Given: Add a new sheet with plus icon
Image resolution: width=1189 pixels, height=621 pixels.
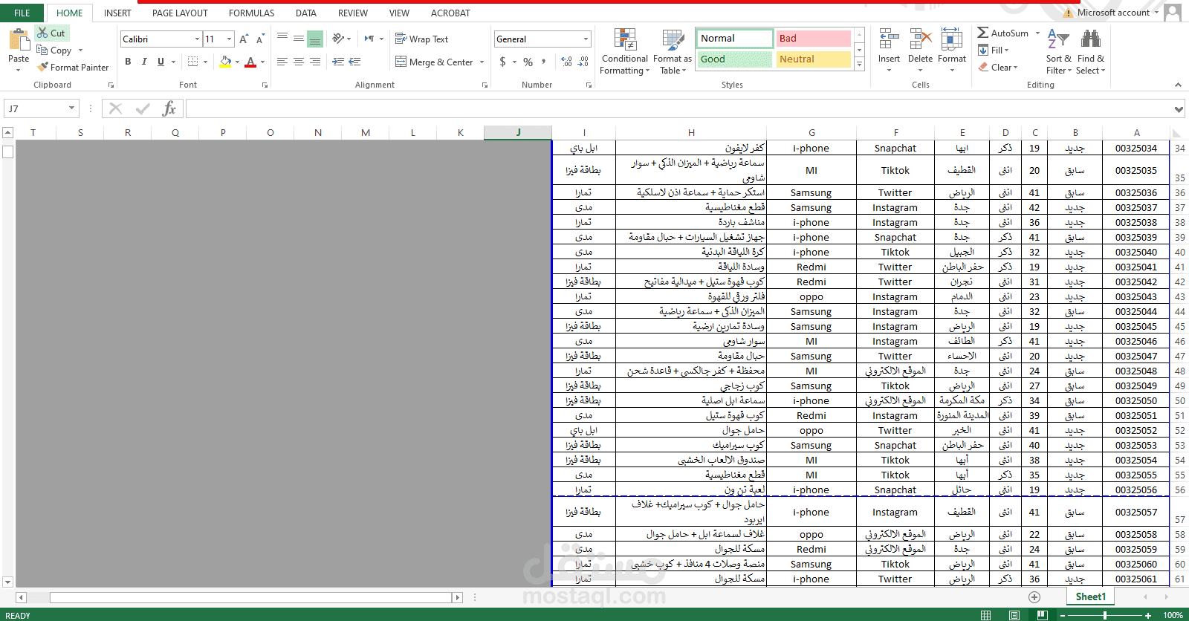Looking at the screenshot, I should click(1034, 597).
